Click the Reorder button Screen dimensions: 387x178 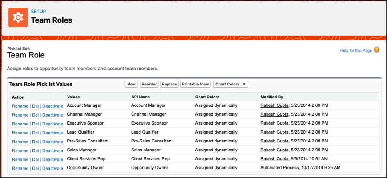[149, 84]
